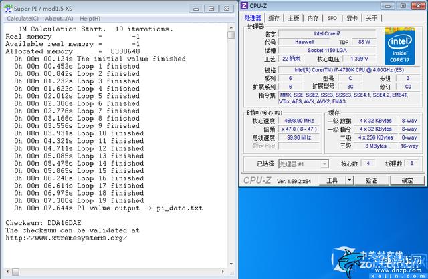Viewport: 428px width, 279px height.
Task: Switch to the 显卡 tab in CPU-Z
Action: tap(352, 18)
